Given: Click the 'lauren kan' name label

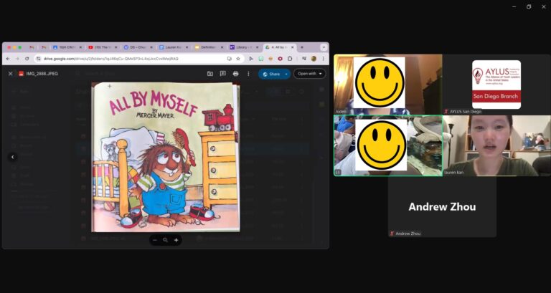Looking at the screenshot, I should 453,173.
